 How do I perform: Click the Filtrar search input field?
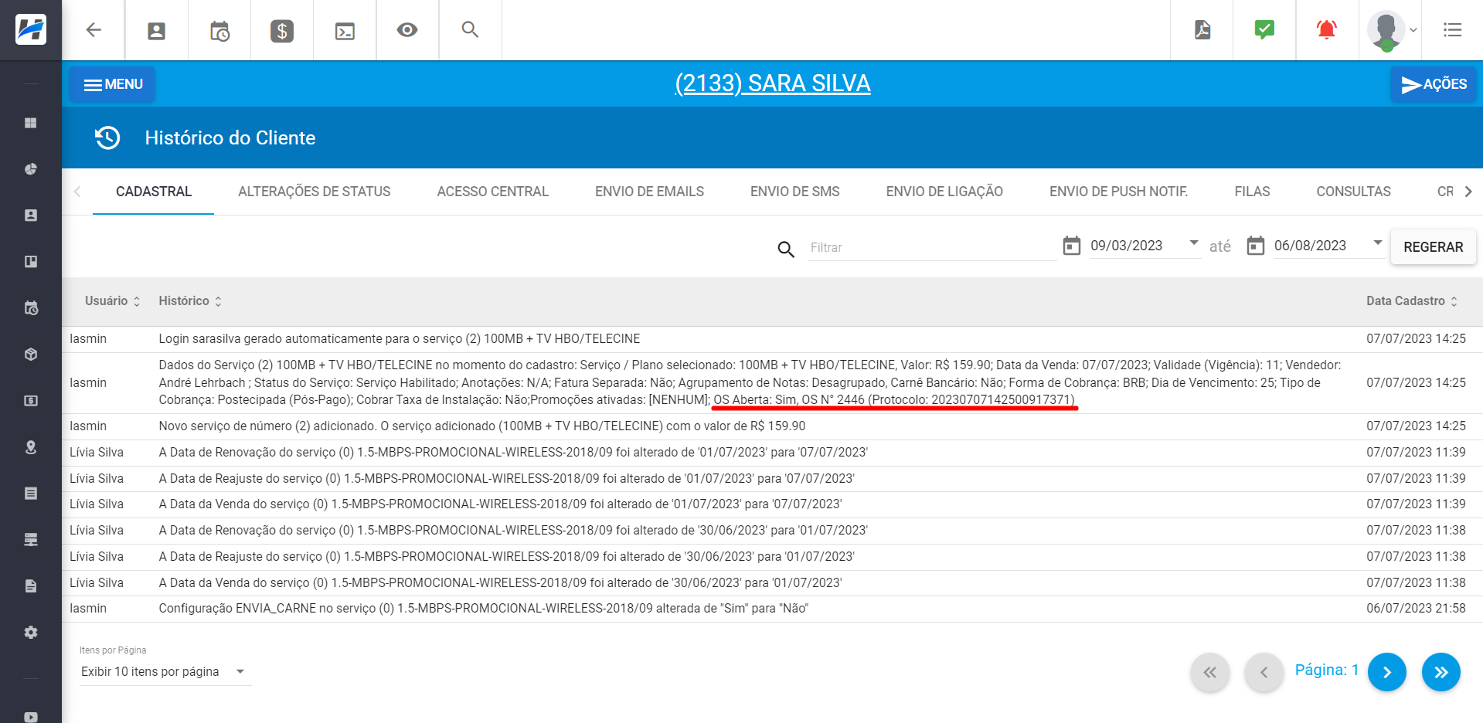(x=932, y=248)
